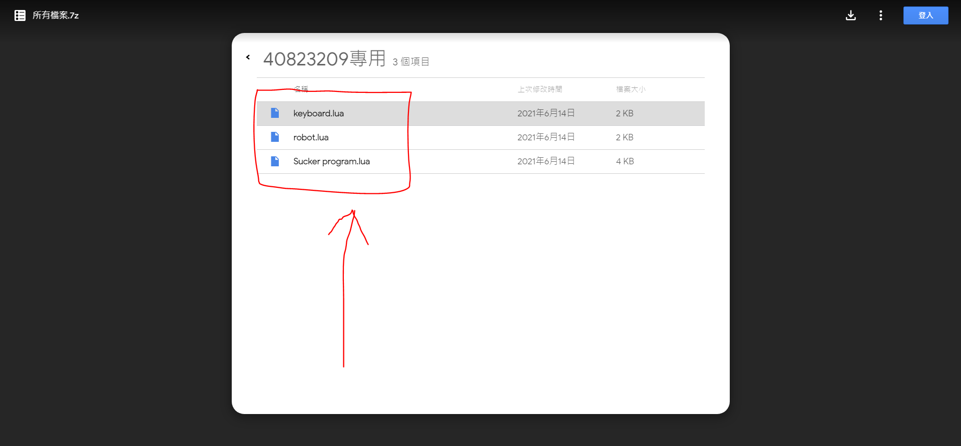The height and width of the screenshot is (446, 961).
Task: Click the 所有檔案.7z archive title
Action: pos(56,15)
